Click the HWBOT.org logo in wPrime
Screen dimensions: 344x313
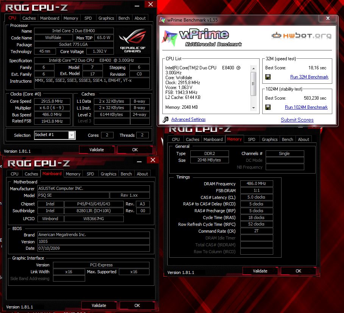pos(302,35)
